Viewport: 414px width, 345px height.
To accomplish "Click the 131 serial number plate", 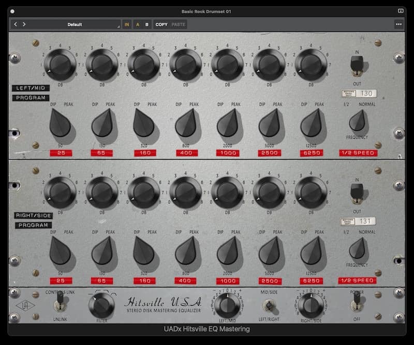I will [x=358, y=222].
